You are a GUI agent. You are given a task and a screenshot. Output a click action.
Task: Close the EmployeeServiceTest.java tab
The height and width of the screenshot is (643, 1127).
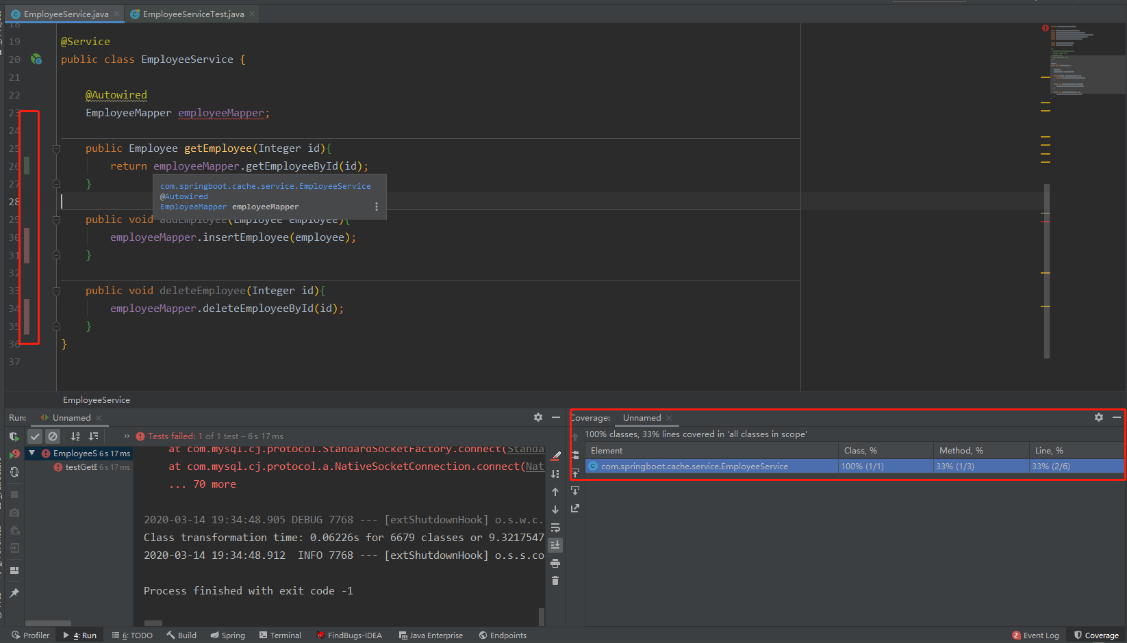coord(252,14)
